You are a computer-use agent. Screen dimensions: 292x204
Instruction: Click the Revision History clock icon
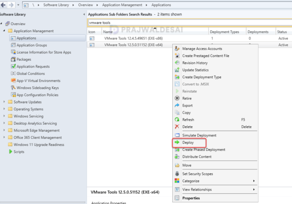coord(177,63)
